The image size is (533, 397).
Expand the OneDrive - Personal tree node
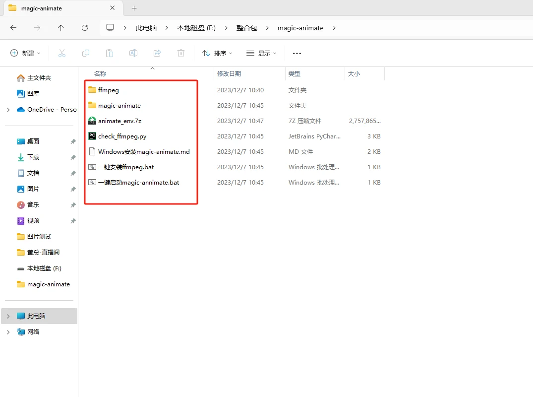tap(8, 110)
